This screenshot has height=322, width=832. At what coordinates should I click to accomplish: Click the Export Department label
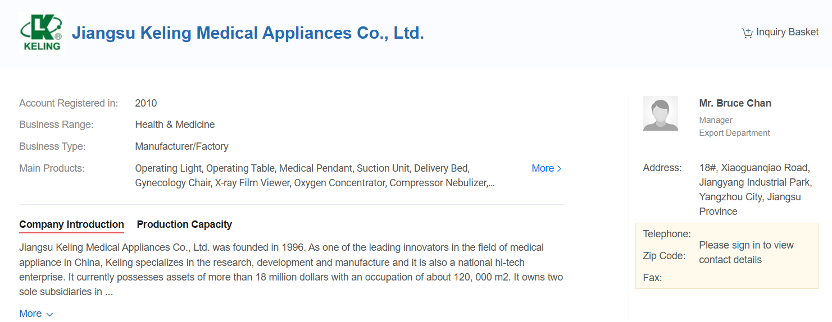[734, 133]
